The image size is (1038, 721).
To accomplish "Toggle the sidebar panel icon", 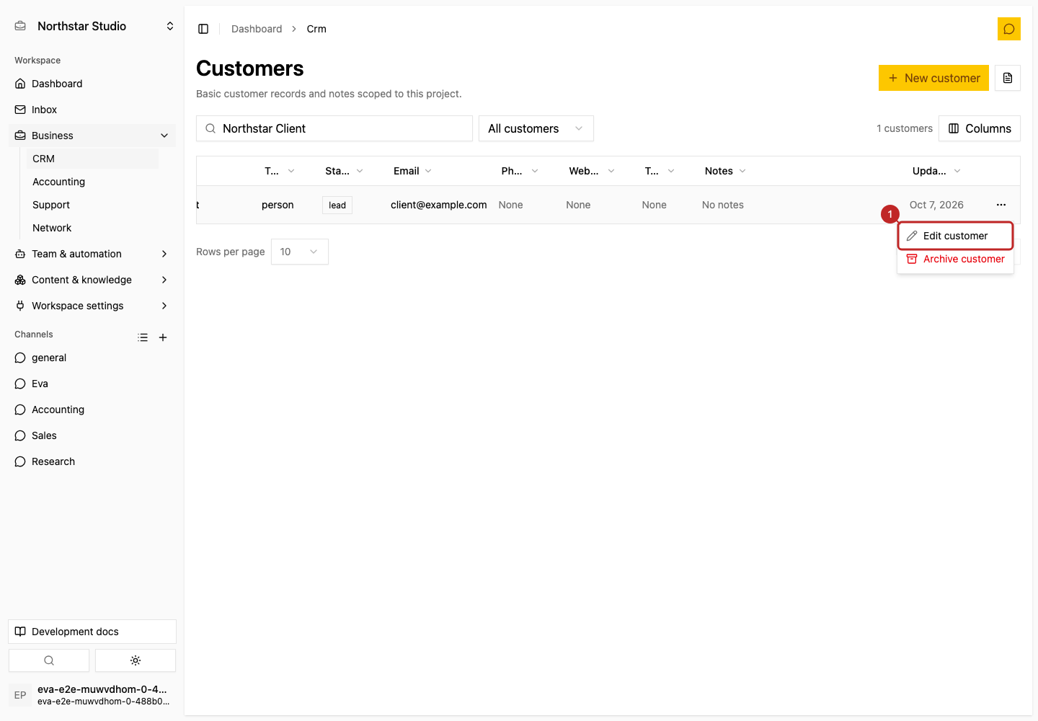I will [203, 29].
